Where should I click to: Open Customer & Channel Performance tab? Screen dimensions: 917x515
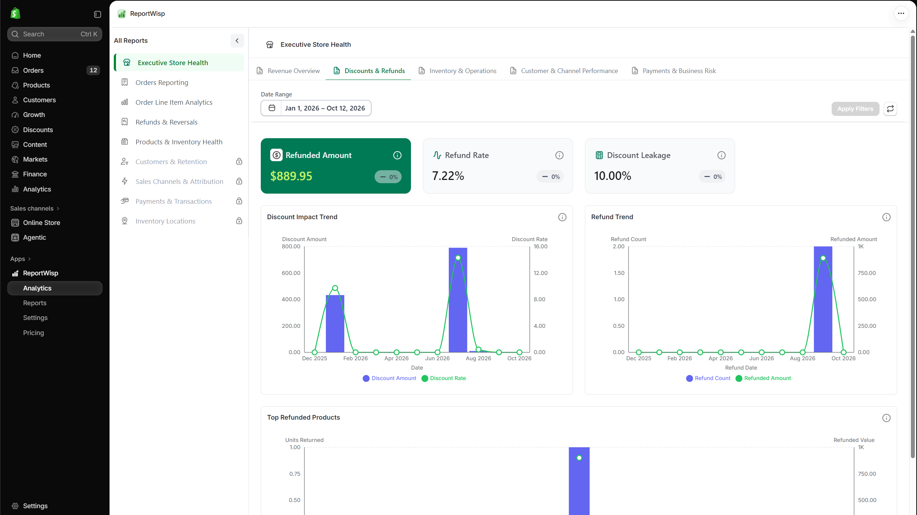(564, 71)
